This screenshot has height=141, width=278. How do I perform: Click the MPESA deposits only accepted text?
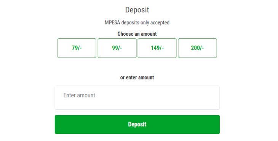pyautogui.click(x=137, y=23)
